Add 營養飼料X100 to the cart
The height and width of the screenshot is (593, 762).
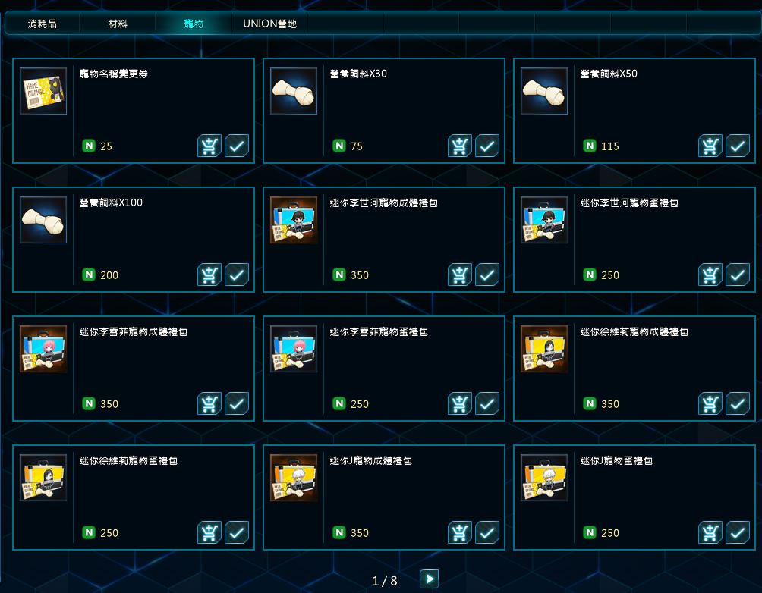click(x=209, y=275)
